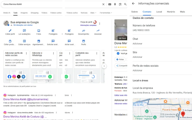This screenshot has height=120, width=192.
Task: Start voice search with the microphone icon
Action: (x=115, y=4)
